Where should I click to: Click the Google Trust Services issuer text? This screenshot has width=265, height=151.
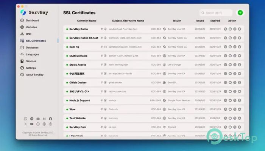[179, 100]
